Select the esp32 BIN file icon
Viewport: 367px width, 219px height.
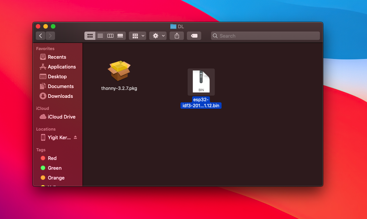point(201,82)
